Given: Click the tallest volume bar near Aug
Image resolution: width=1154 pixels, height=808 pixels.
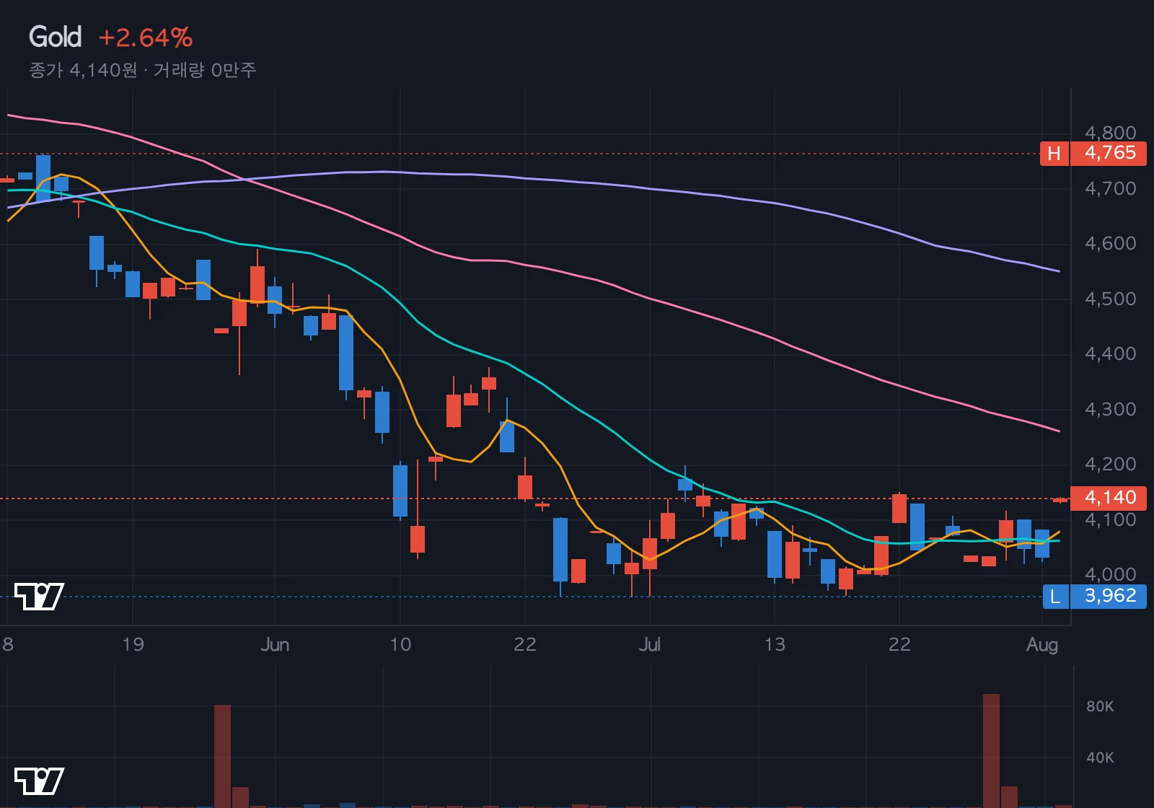Looking at the screenshot, I should tap(991, 750).
